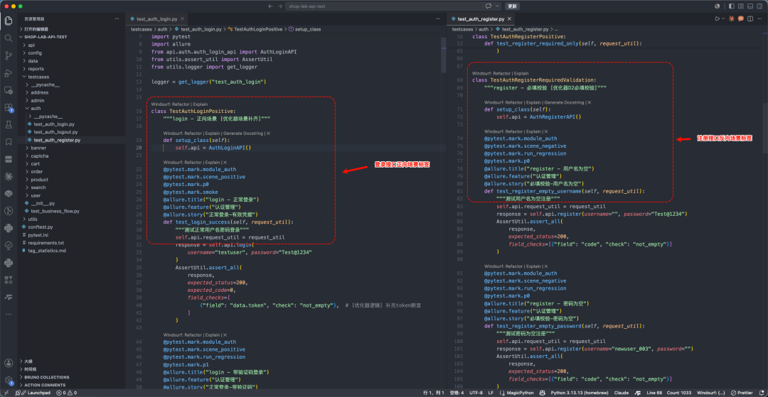The image size is (768, 397).
Task: Open the Bookmarks view in activity bar
Action: [x=9, y=142]
